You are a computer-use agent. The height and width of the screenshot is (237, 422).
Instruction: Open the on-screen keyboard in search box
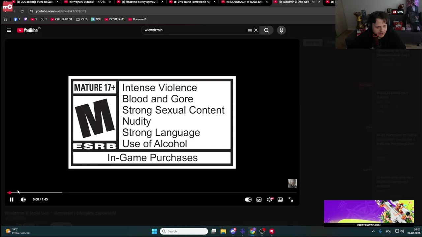coord(250,30)
